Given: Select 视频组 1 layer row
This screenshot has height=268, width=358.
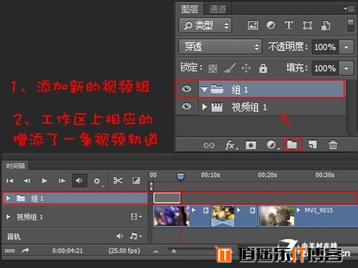Looking at the screenshot, I should pyautogui.click(x=261, y=107).
